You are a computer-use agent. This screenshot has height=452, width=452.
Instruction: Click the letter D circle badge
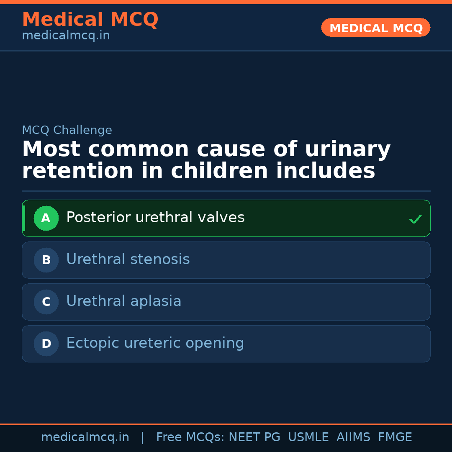46,344
